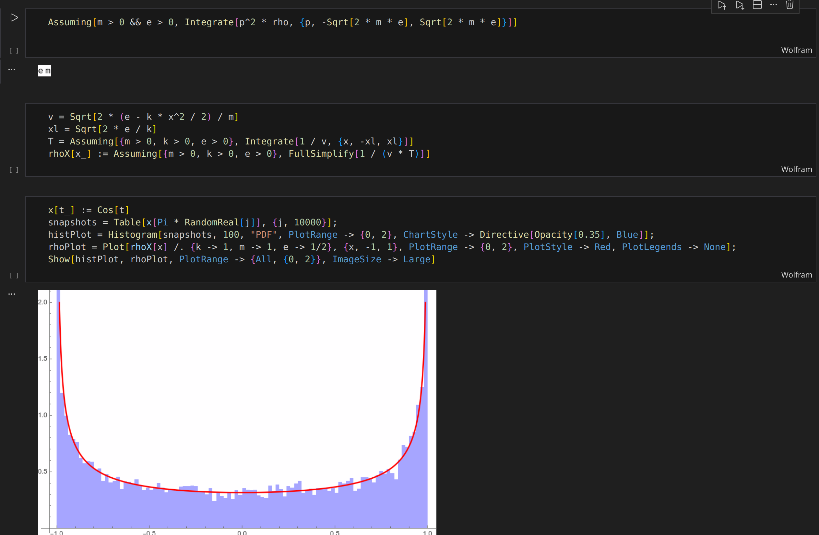819x535 pixels.
Task: Click execution count brackets of second cell
Action: (14, 170)
